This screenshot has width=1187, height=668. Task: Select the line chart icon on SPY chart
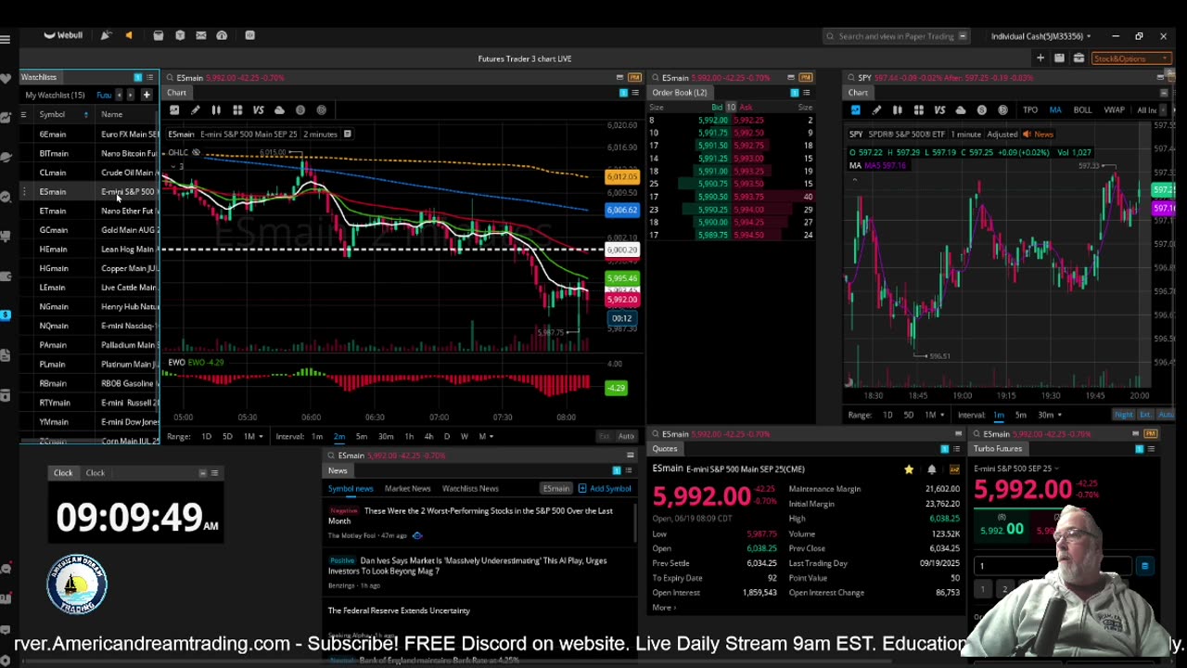855,110
